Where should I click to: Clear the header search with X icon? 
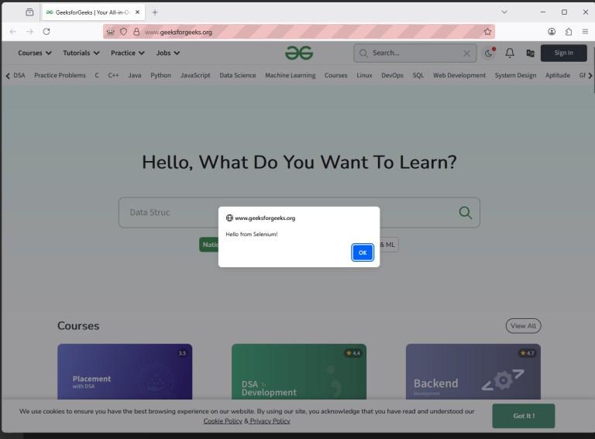point(466,53)
